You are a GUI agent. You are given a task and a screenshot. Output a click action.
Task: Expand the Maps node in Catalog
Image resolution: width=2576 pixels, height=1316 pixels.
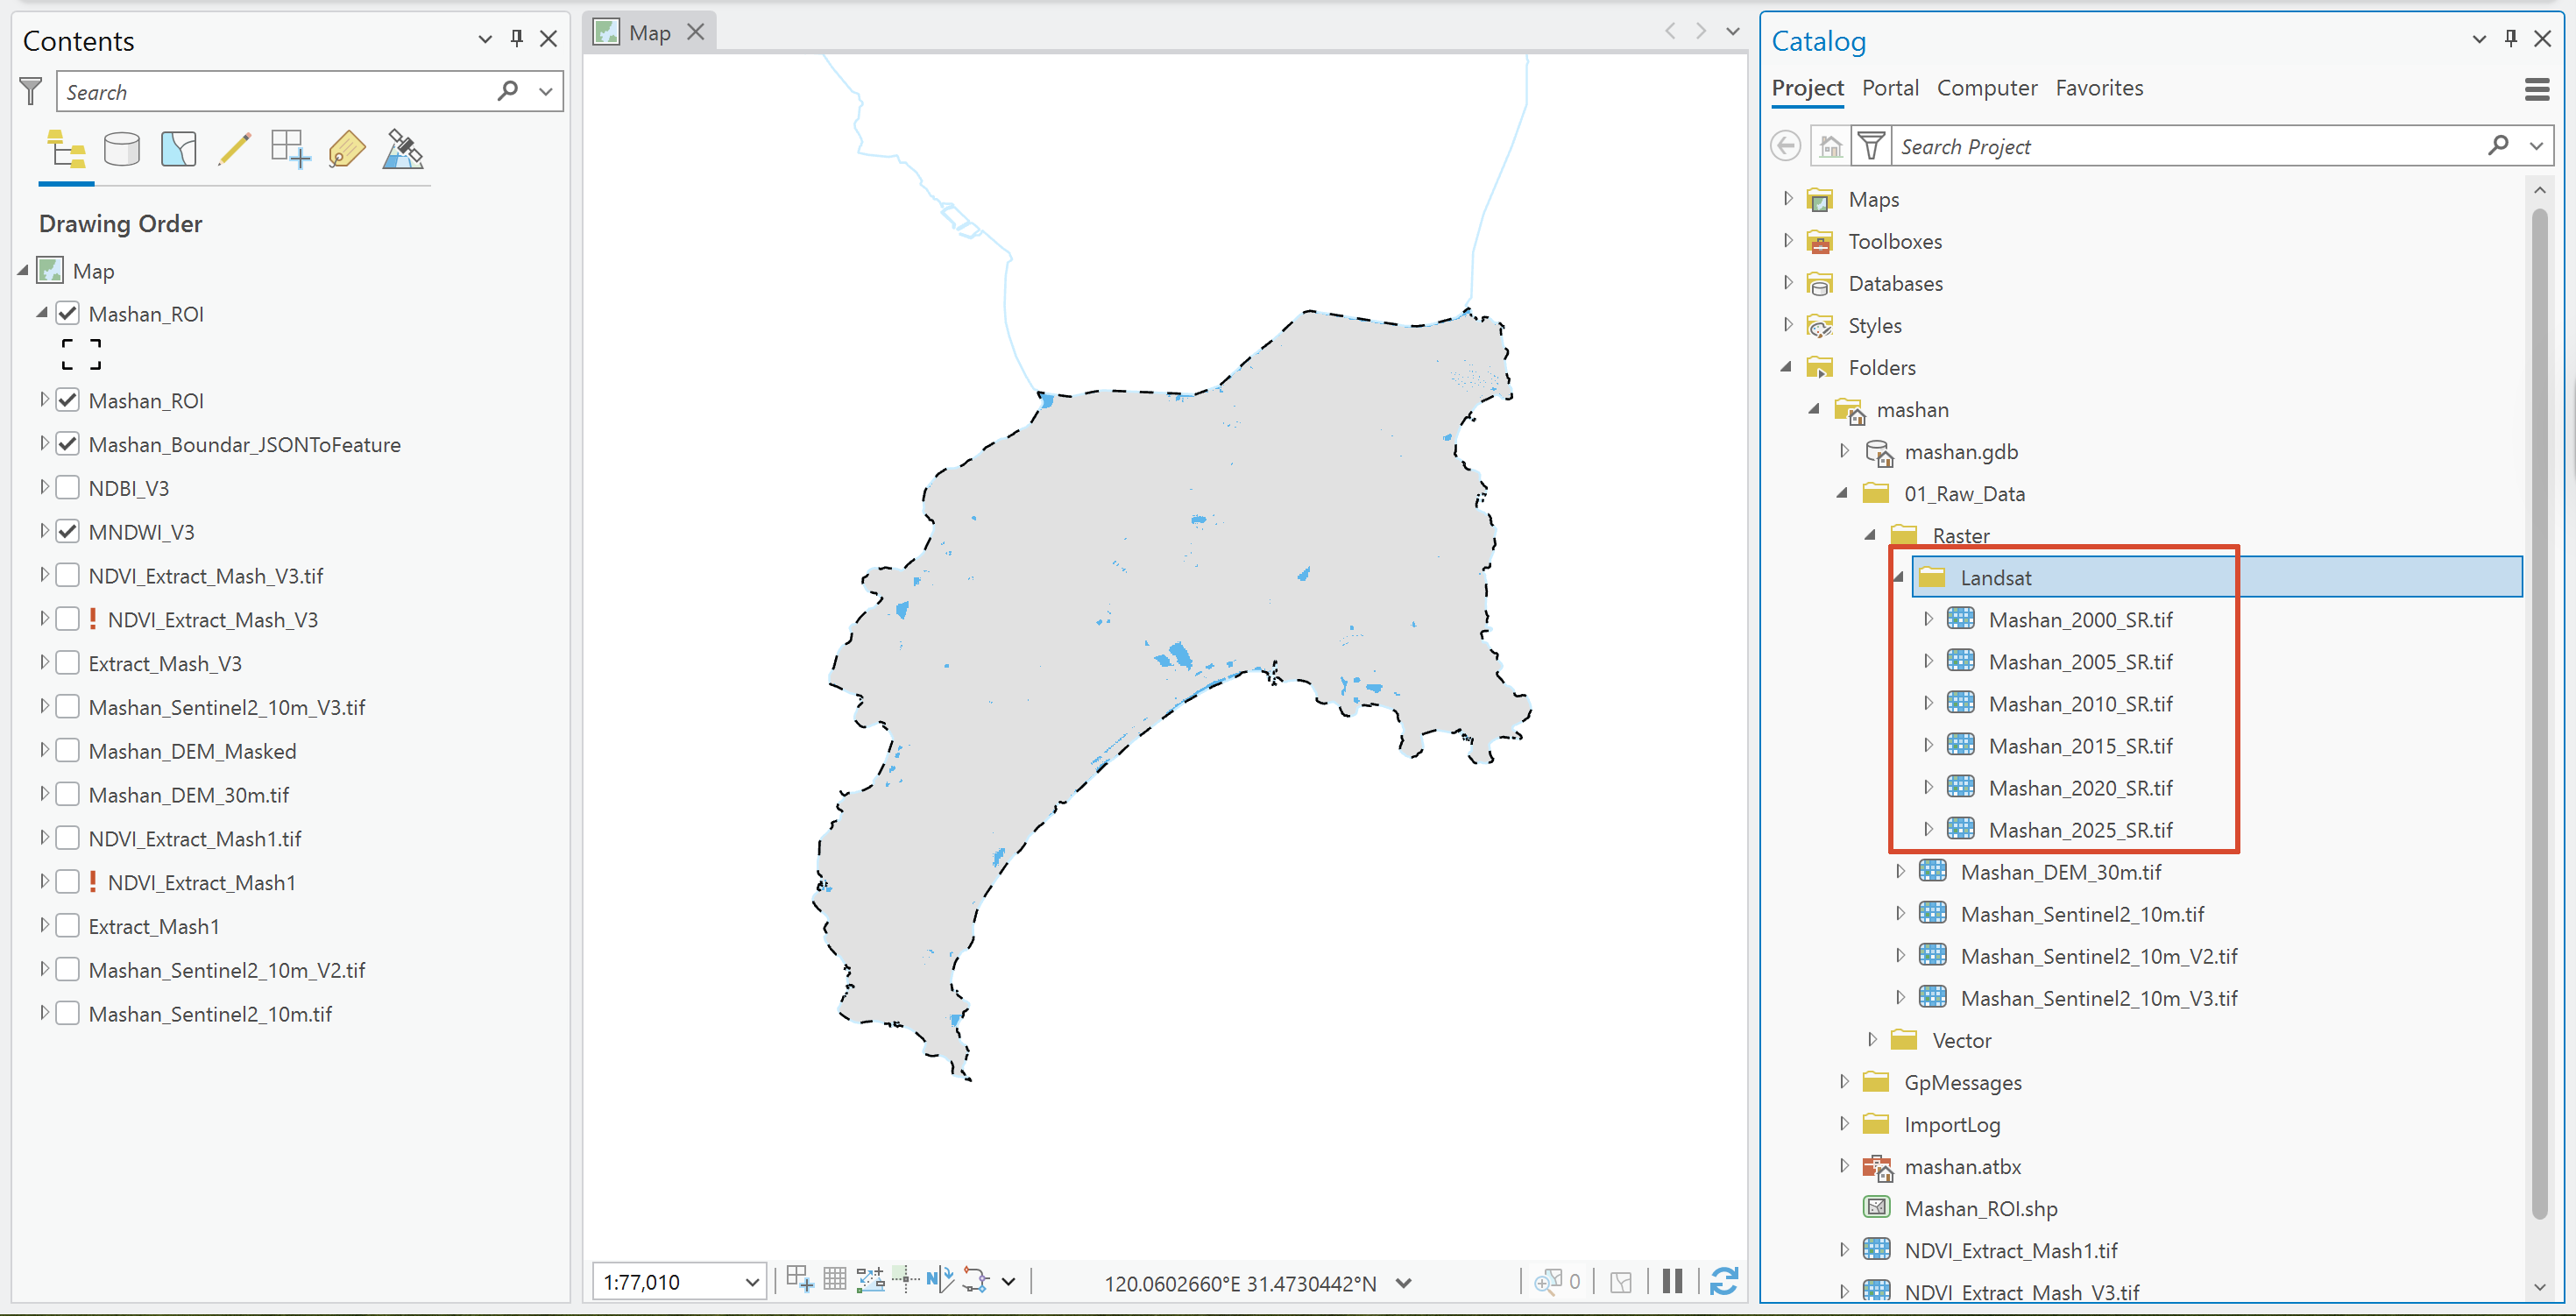[x=1788, y=198]
